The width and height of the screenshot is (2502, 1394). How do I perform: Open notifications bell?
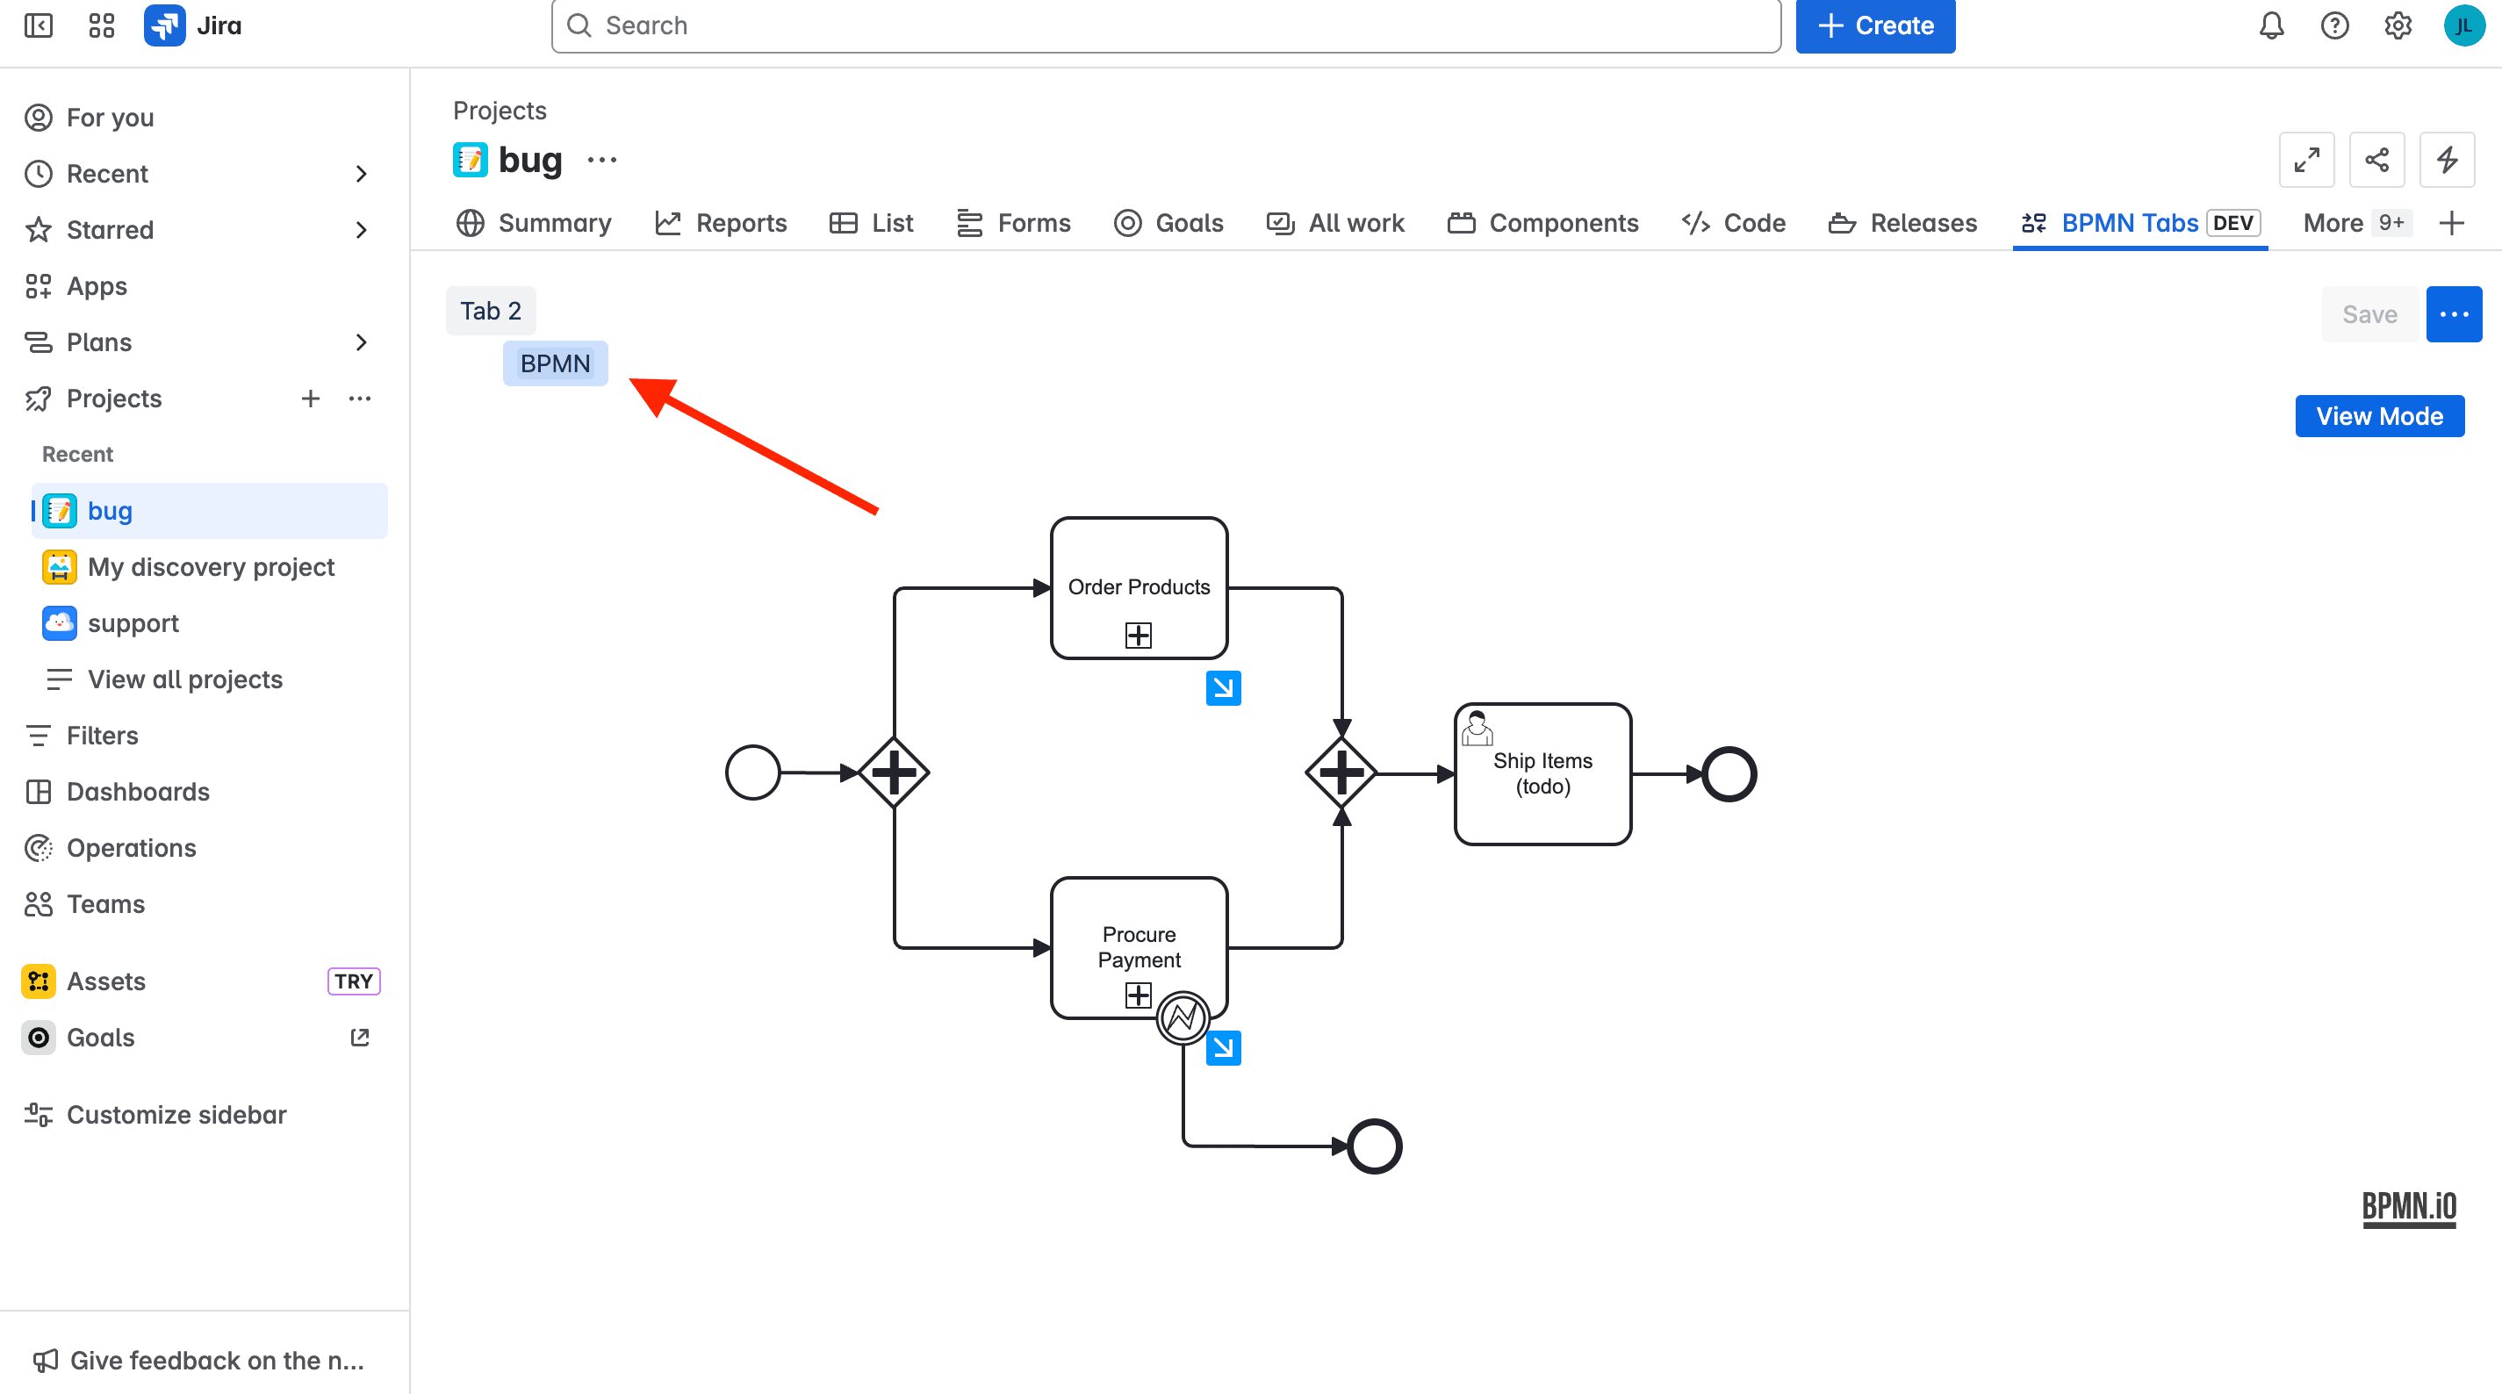(x=2271, y=26)
